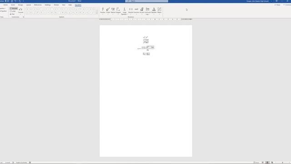Open spelling and proofing status icon
The height and width of the screenshot is (164, 291).
13,162
